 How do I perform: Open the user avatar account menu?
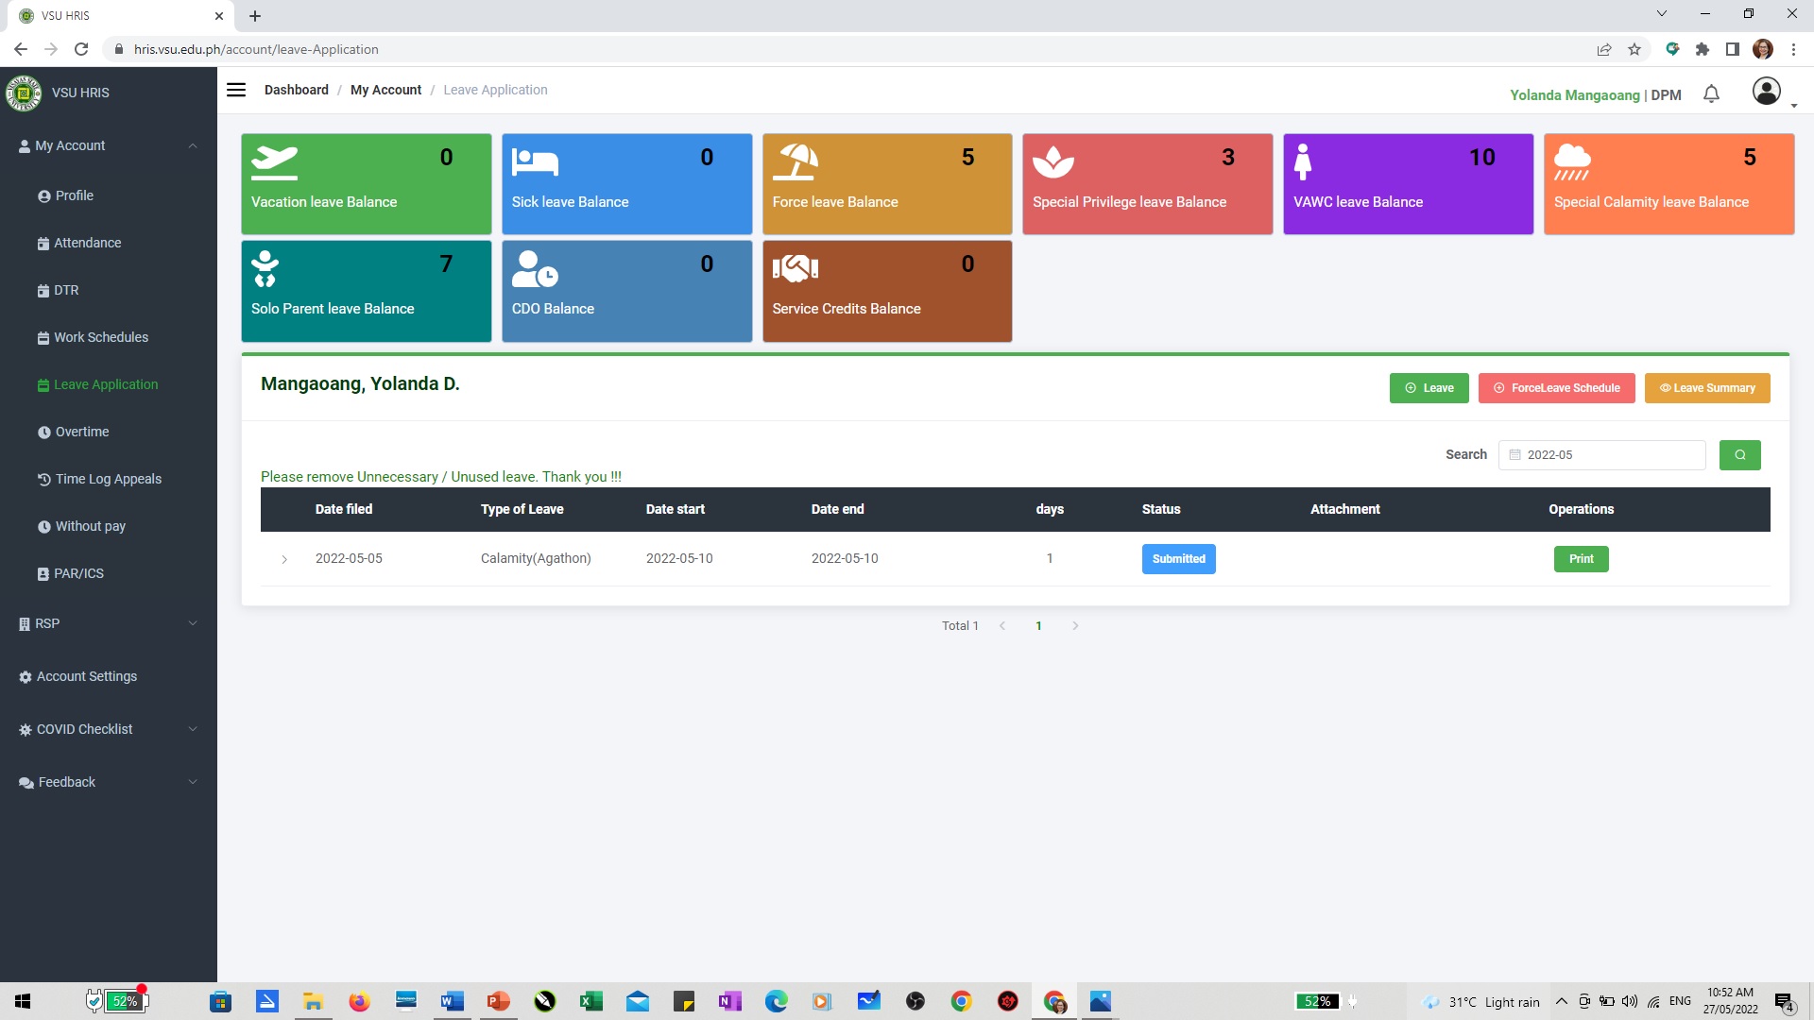(x=1767, y=92)
